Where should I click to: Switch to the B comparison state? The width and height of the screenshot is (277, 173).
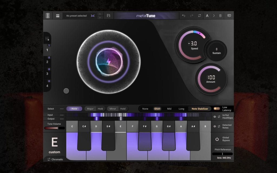click(x=220, y=16)
